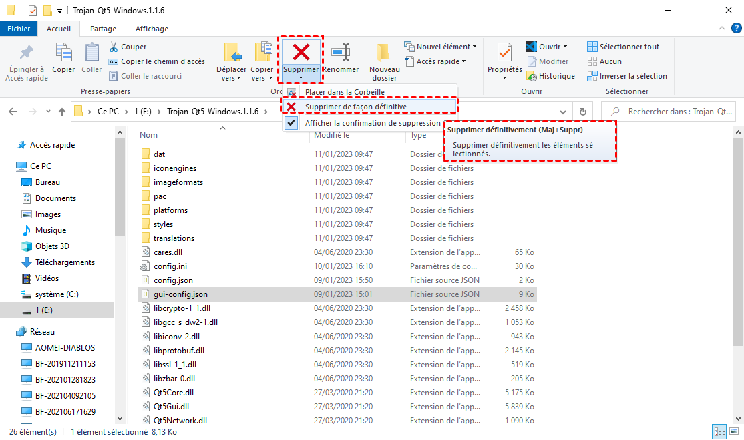
Task: Select Bureau in navigation pane
Action: [x=47, y=182]
